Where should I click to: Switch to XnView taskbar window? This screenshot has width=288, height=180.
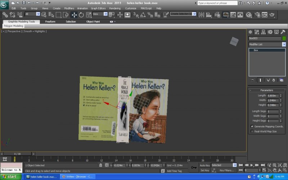pos(78,177)
